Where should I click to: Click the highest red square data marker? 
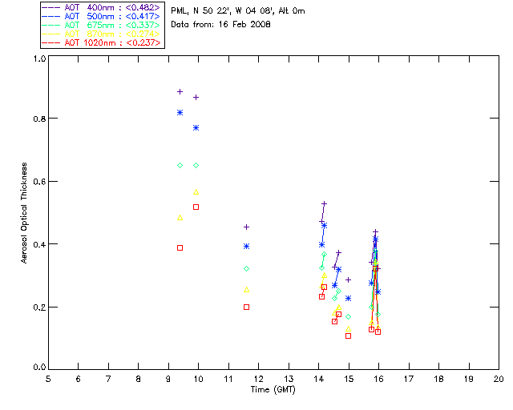(196, 207)
